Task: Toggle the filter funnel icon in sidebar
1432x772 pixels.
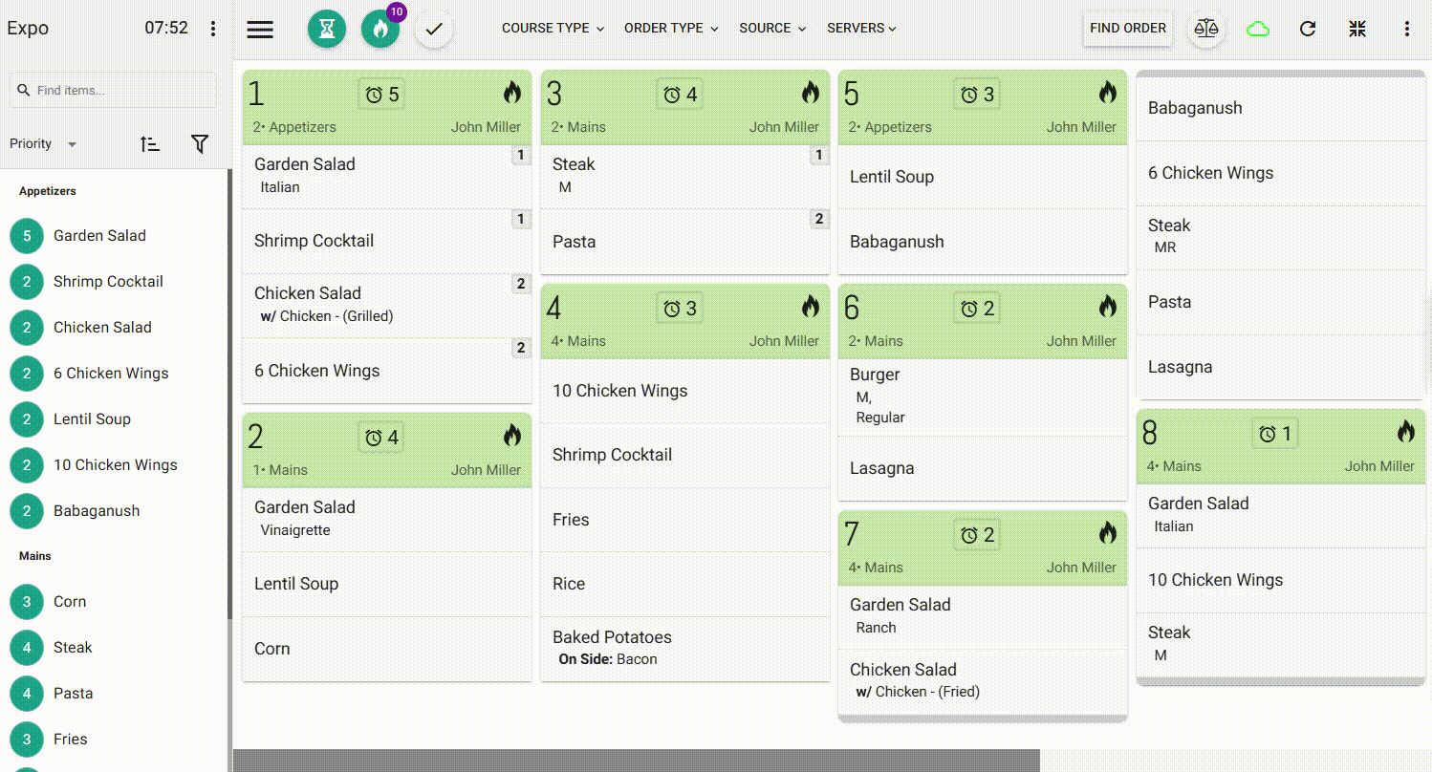Action: point(199,144)
